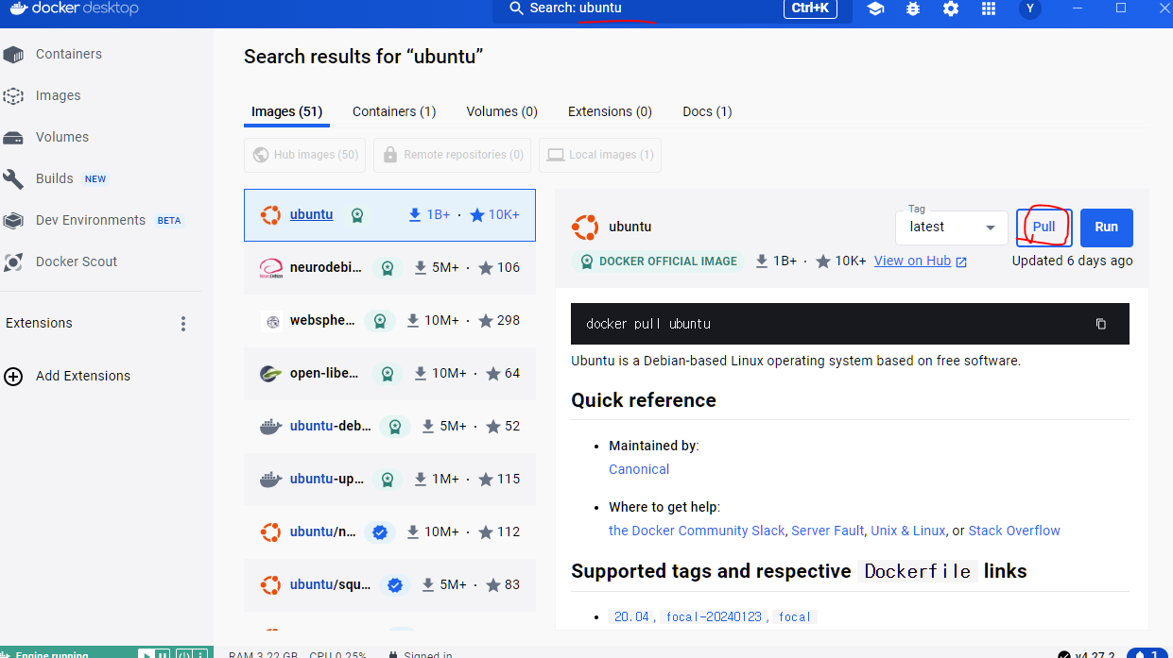Switch to the Volumes (0) tab
This screenshot has width=1173, height=658.
[502, 111]
